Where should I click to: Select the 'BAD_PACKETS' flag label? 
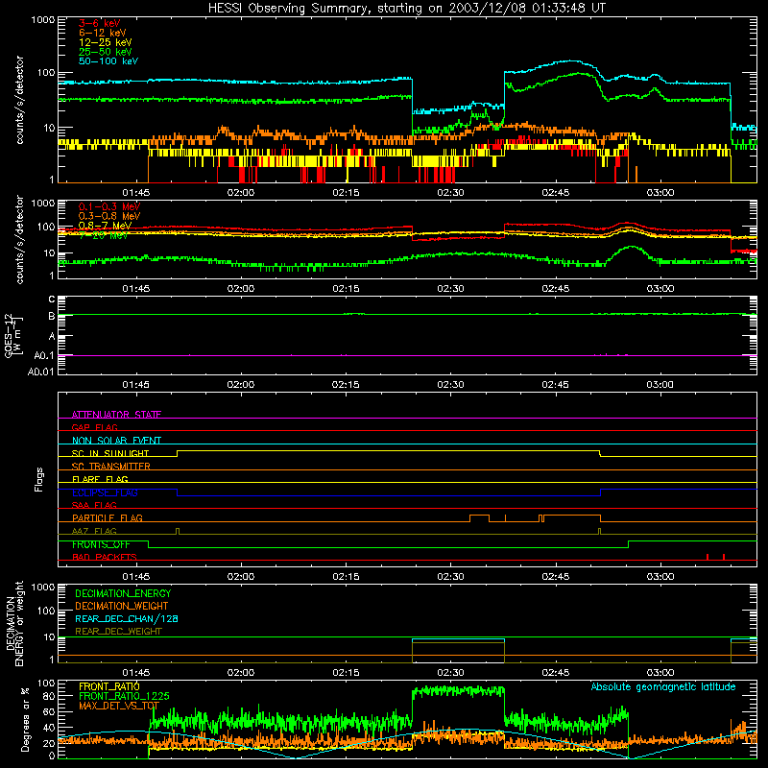coord(105,557)
